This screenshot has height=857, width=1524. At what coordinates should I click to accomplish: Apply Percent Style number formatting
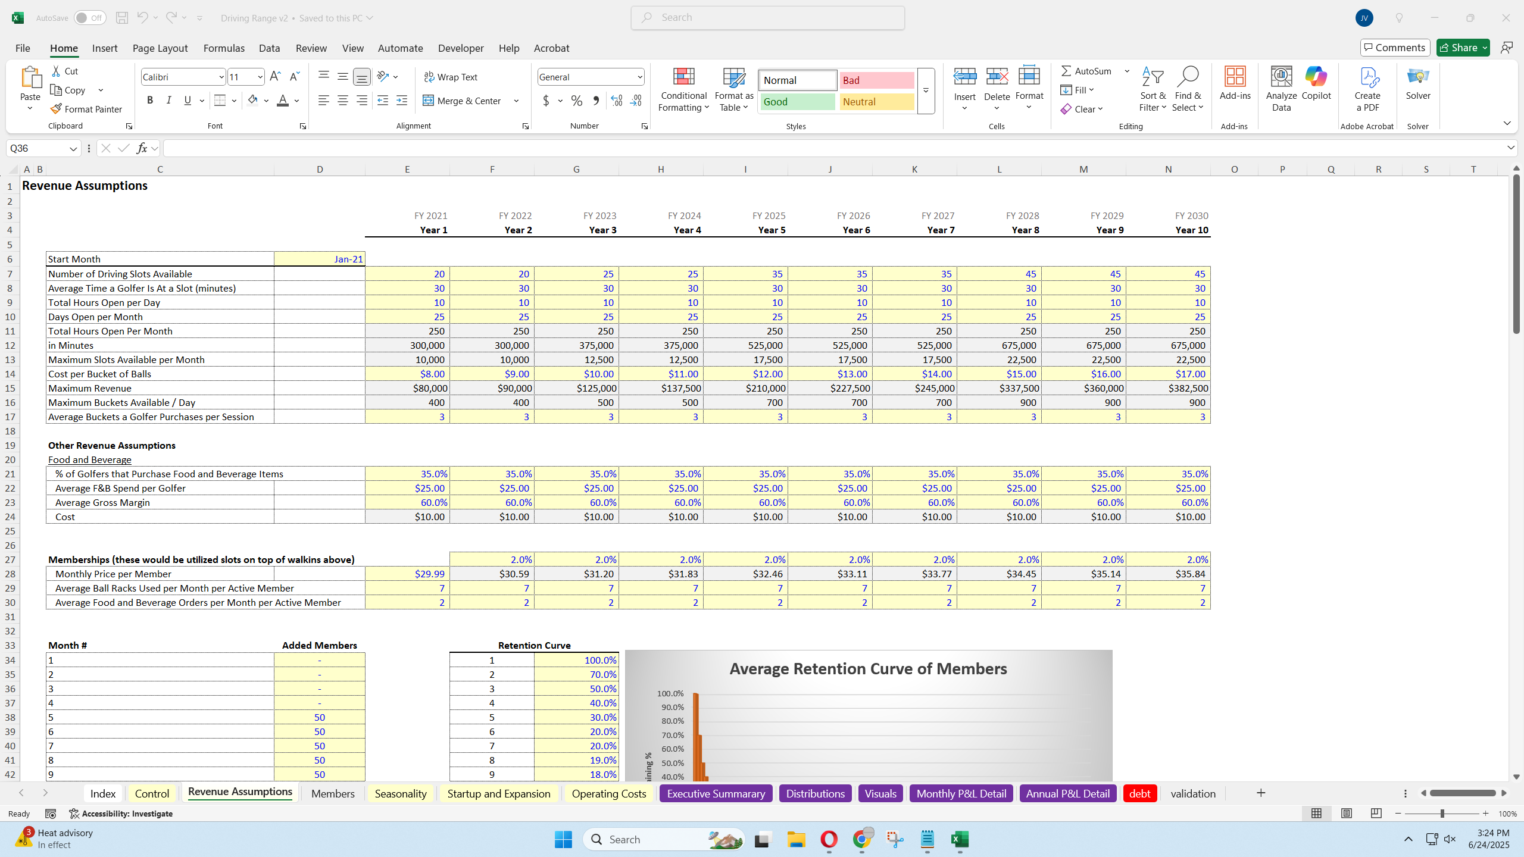click(576, 101)
